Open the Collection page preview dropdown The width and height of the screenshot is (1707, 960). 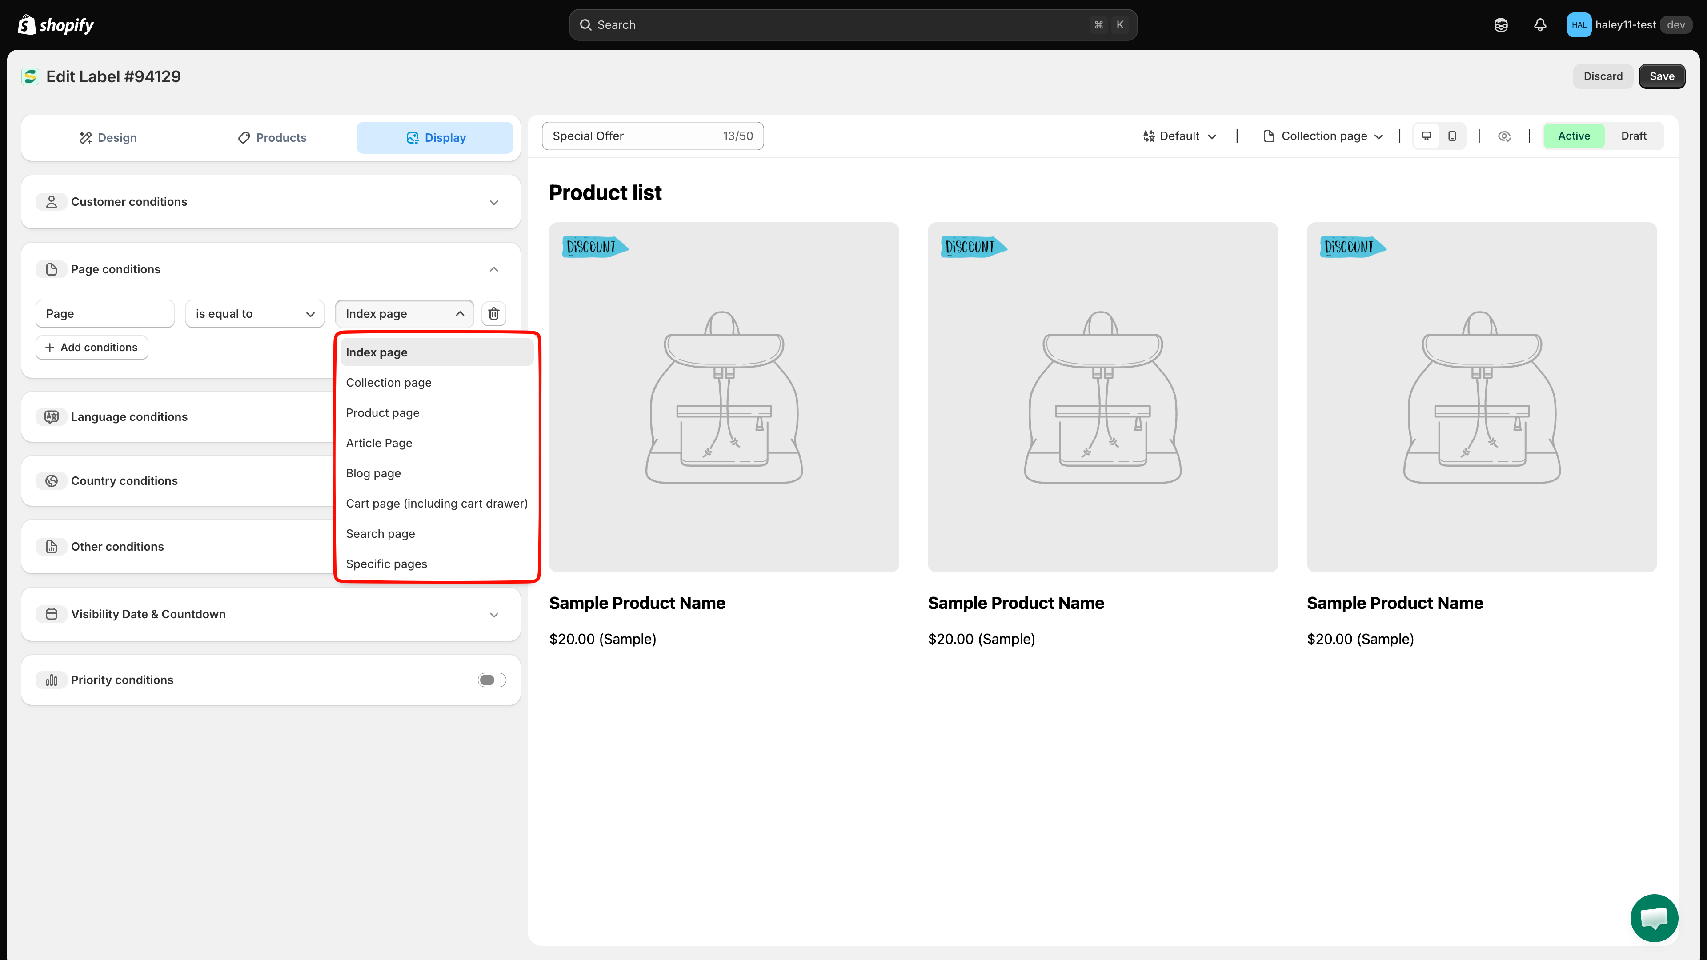tap(1323, 136)
